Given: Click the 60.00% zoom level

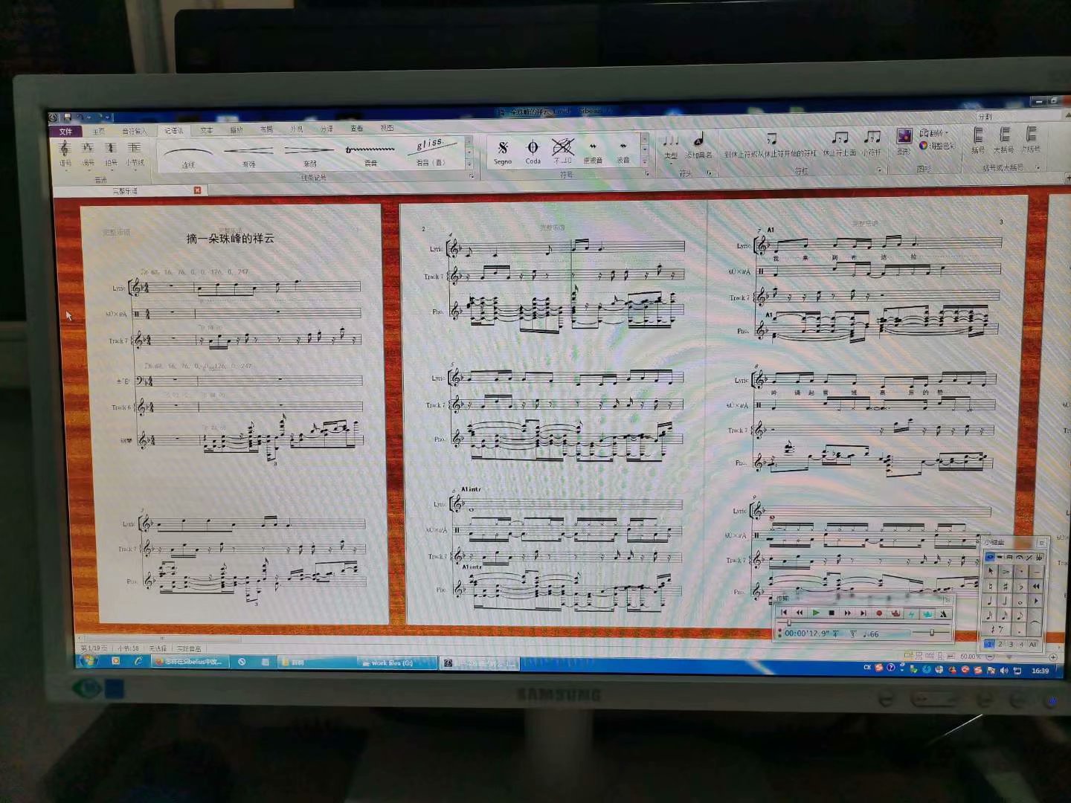Looking at the screenshot, I should [970, 657].
